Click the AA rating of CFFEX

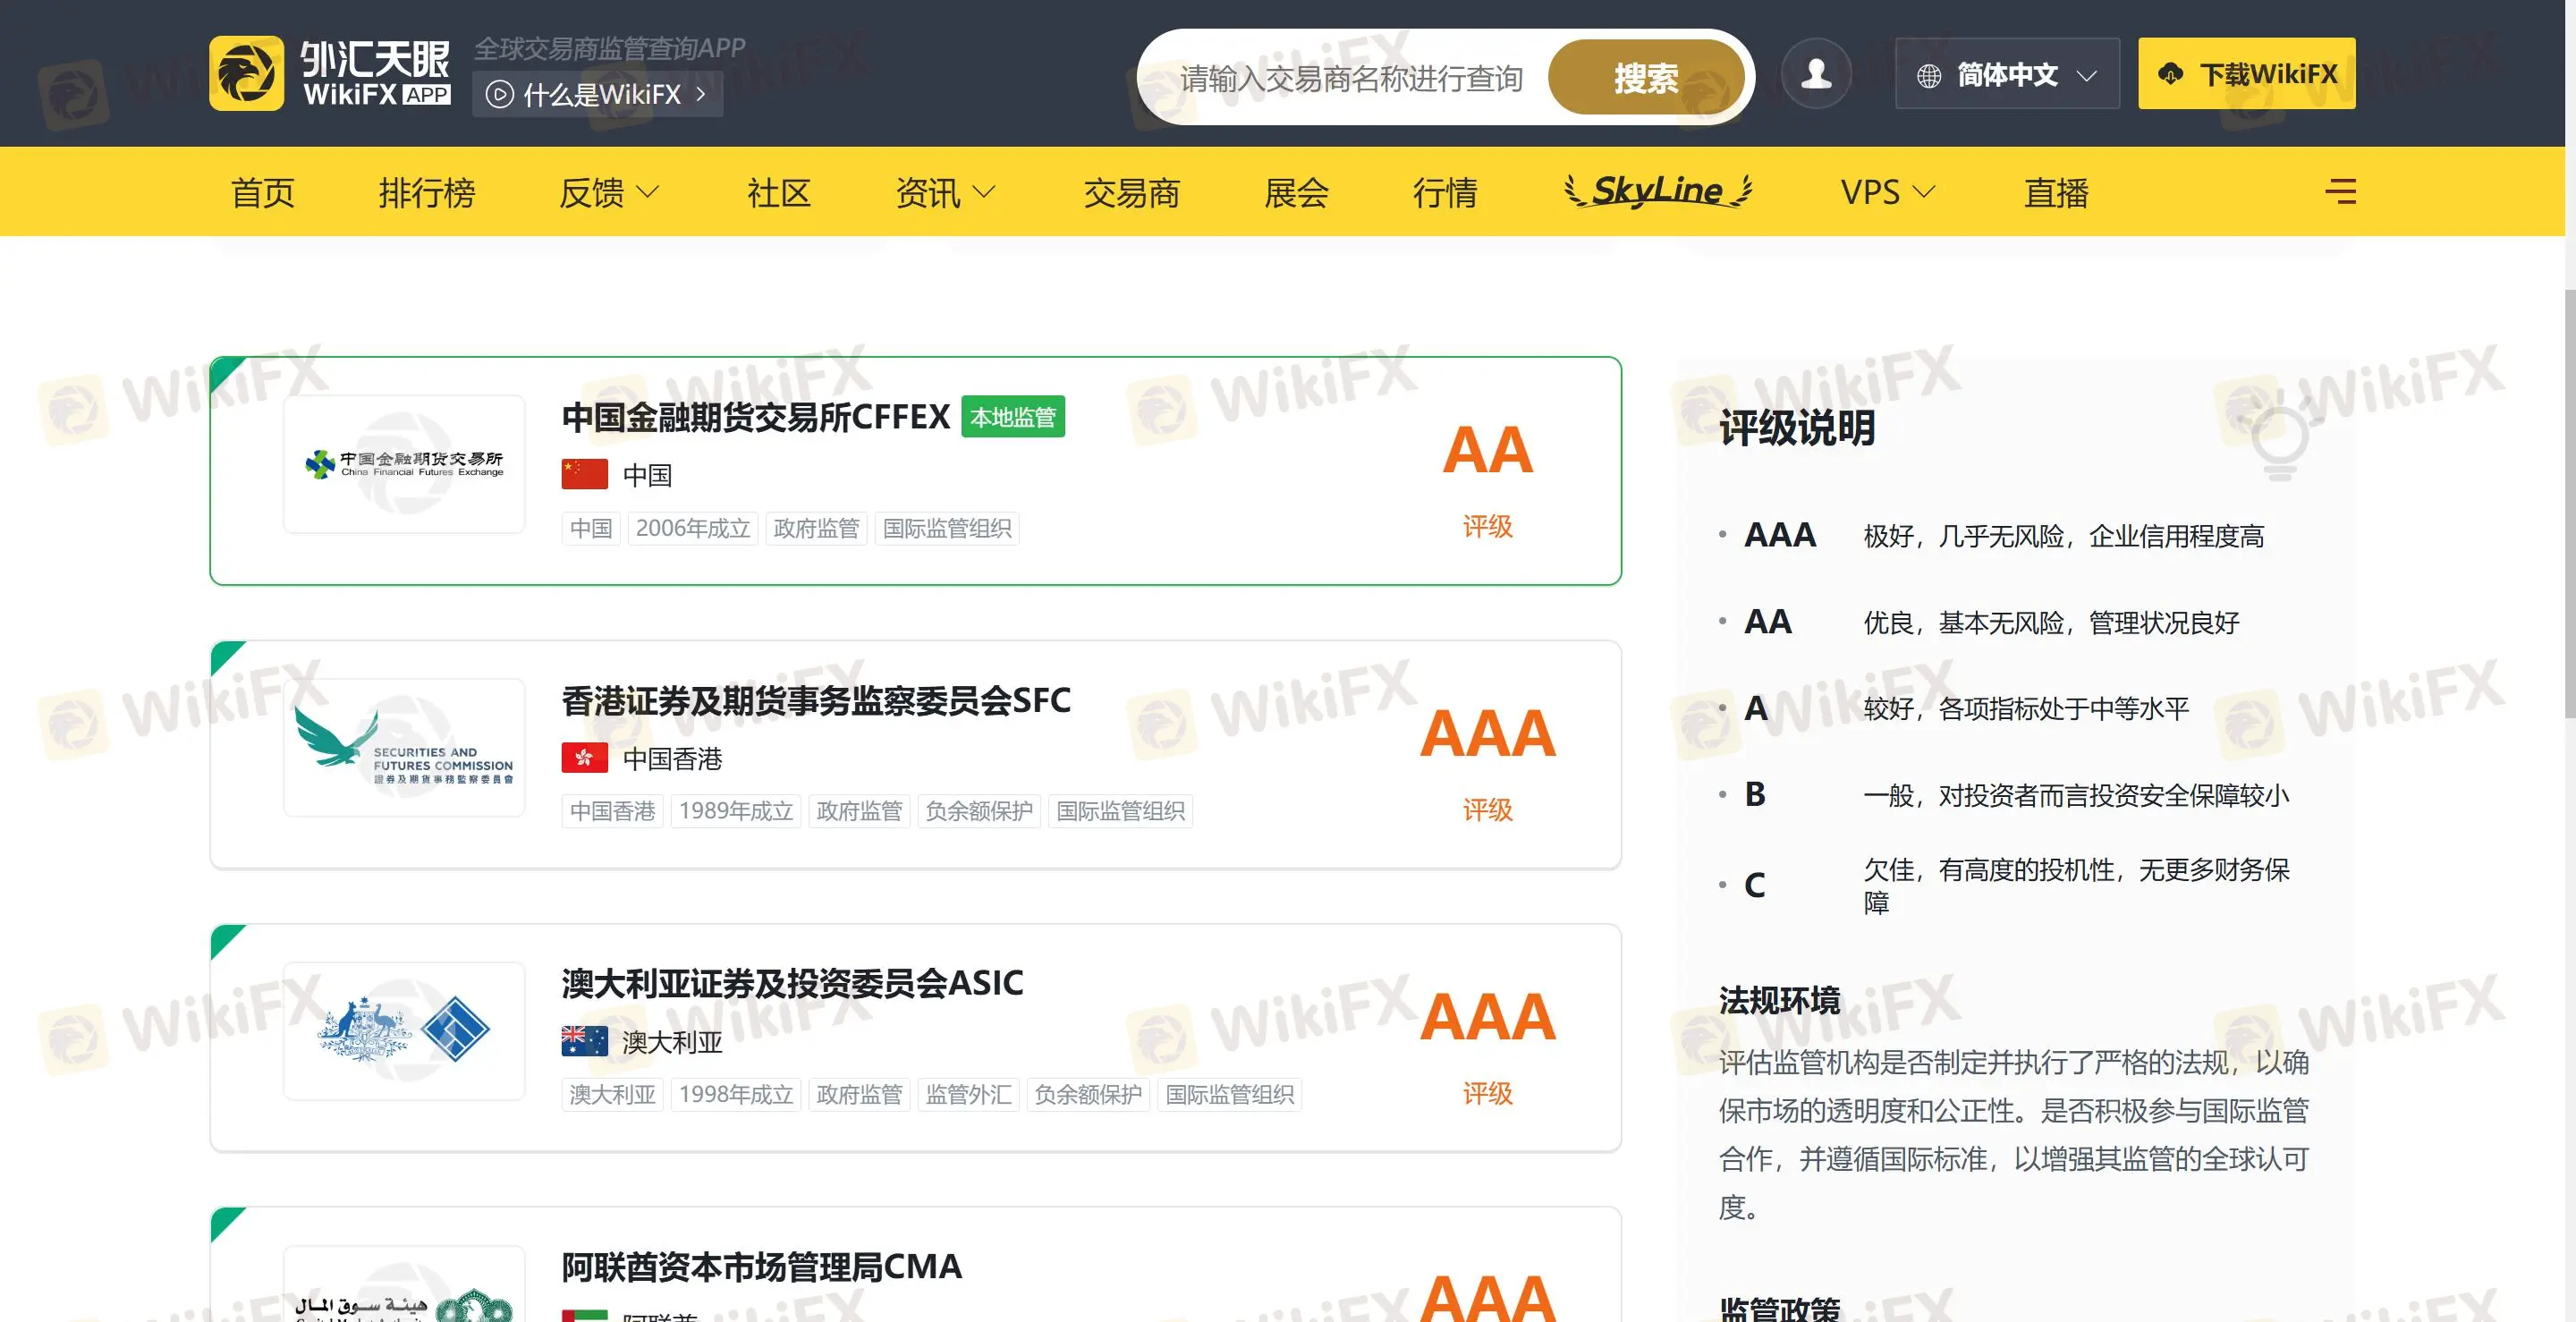pos(1487,450)
